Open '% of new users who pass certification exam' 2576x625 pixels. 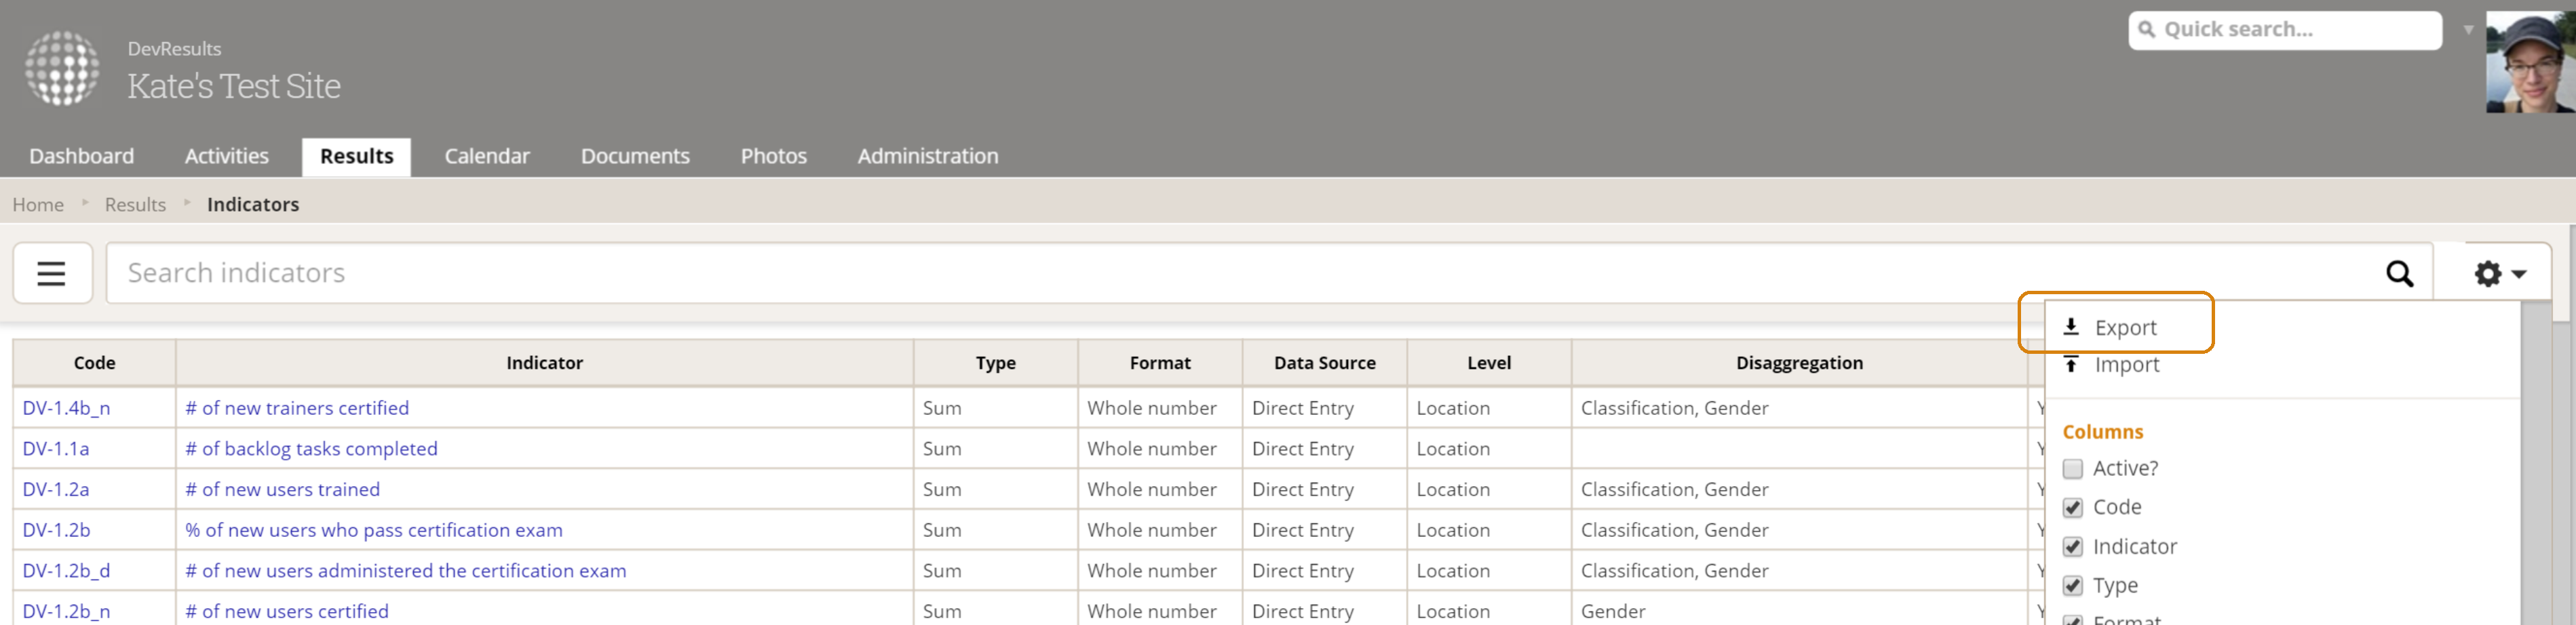tap(374, 530)
